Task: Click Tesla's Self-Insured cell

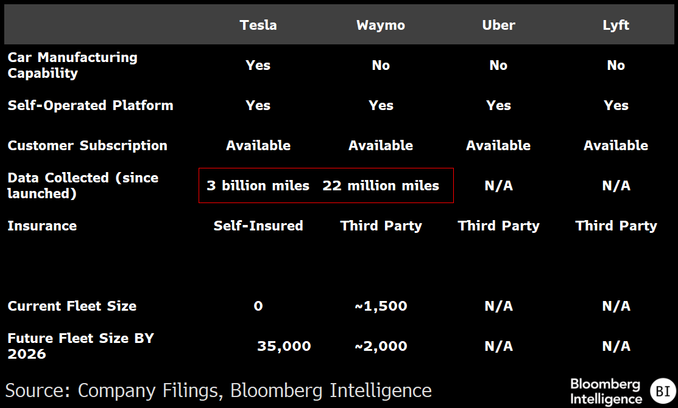Action: [x=258, y=226]
